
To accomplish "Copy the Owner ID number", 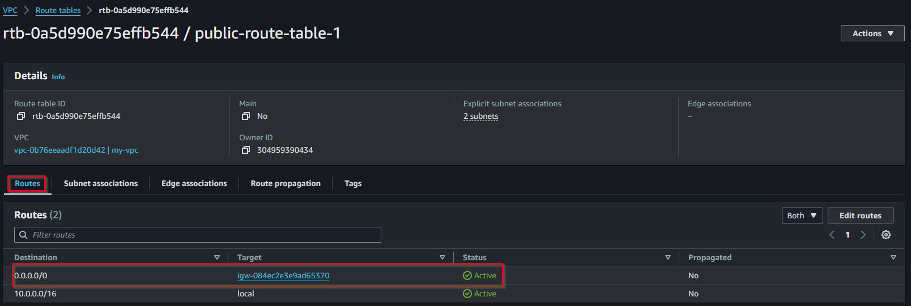I will click(x=246, y=150).
